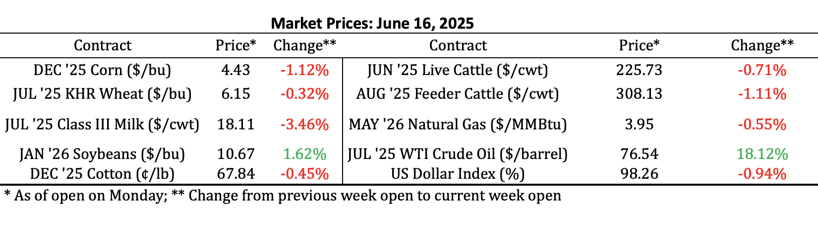Click the feeder cattle change -1.11%
The width and height of the screenshot is (818, 240).
[762, 94]
